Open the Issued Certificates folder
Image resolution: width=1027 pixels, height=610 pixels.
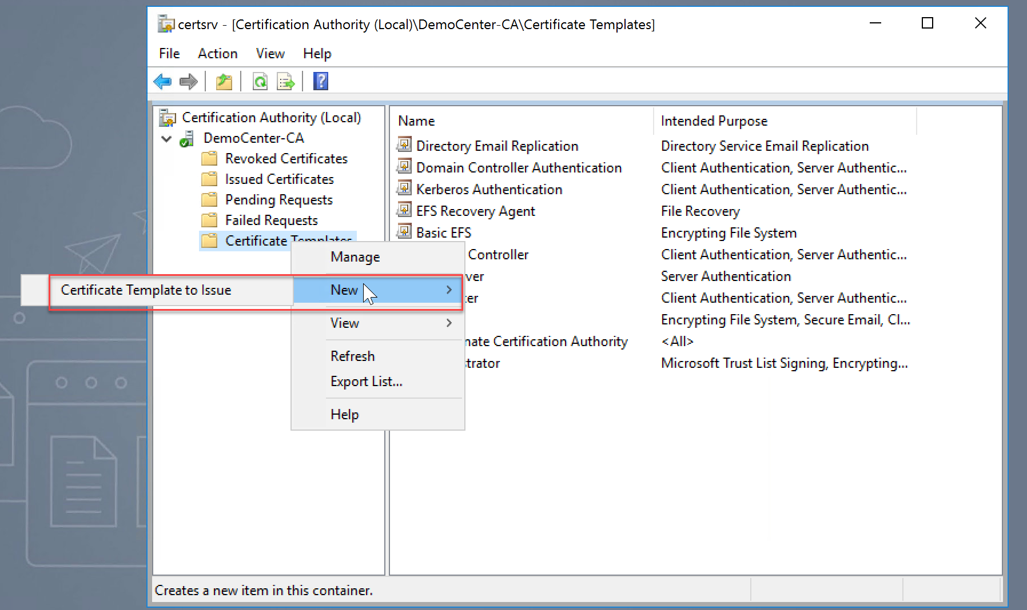coord(279,179)
